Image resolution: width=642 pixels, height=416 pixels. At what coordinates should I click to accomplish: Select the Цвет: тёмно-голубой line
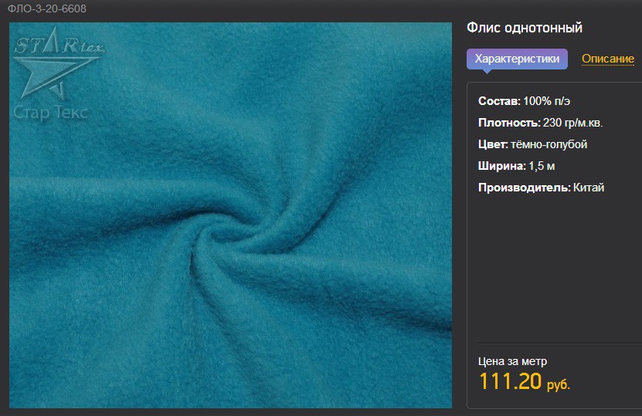(x=532, y=144)
